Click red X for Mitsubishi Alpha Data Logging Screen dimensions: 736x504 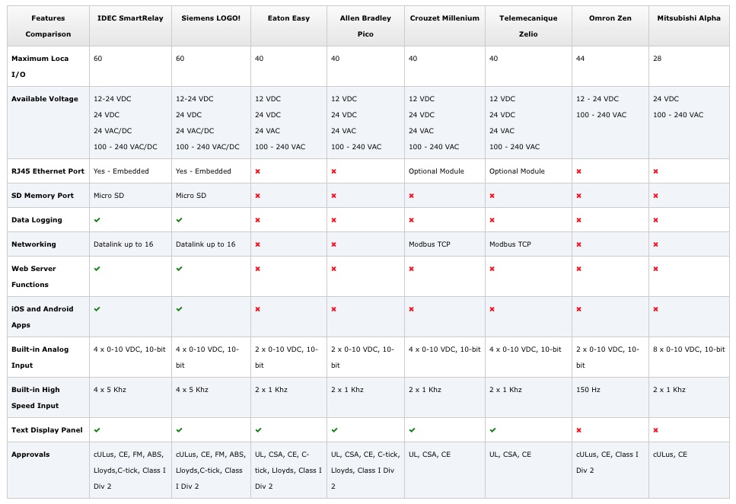coord(656,220)
